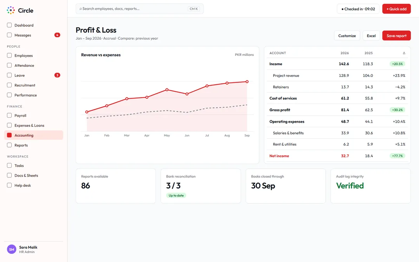Click the magnifier icon in the search bar
419x262 pixels.
click(x=80, y=9)
